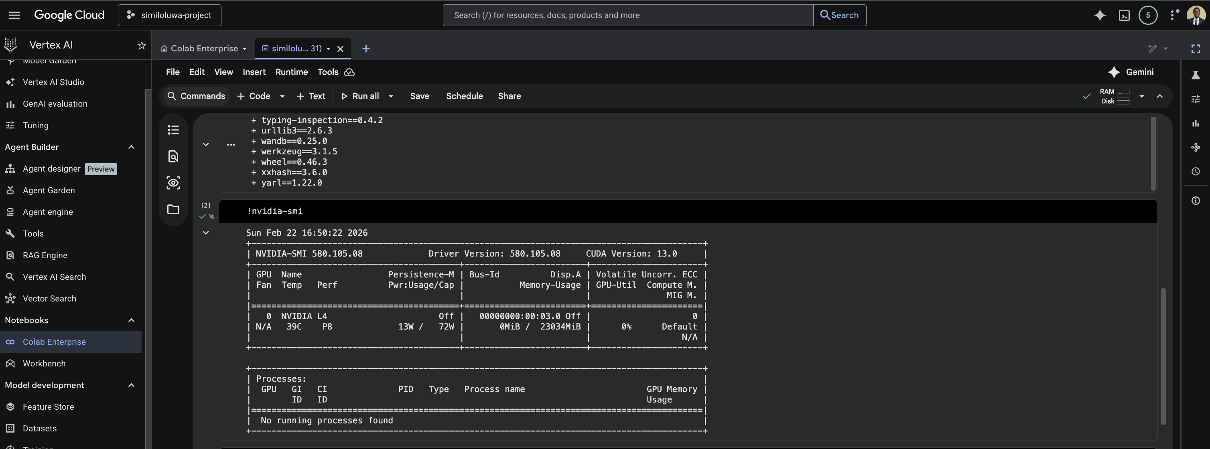Expand to full screen mode
The image size is (1210, 449).
point(1196,49)
